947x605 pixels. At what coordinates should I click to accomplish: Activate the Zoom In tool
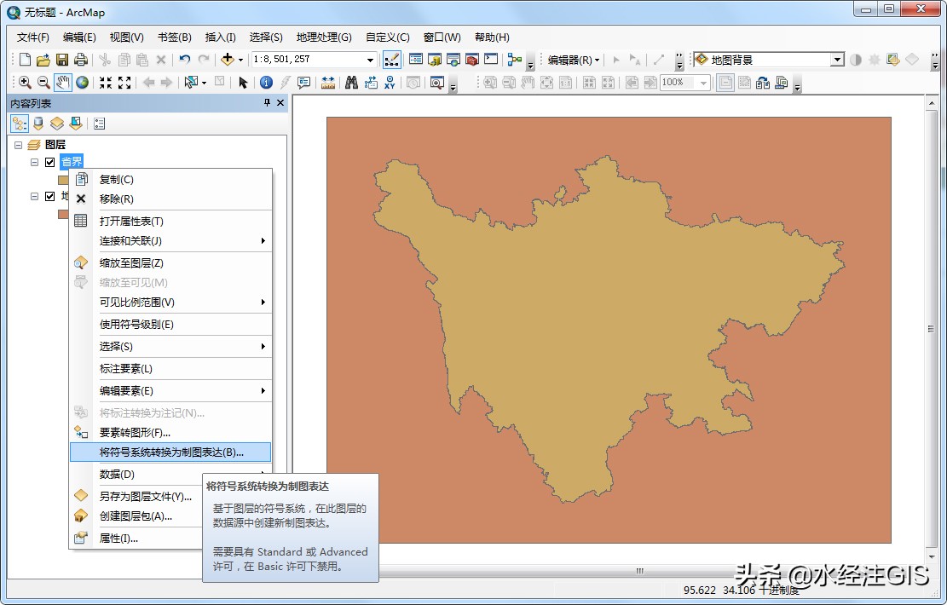(x=26, y=82)
